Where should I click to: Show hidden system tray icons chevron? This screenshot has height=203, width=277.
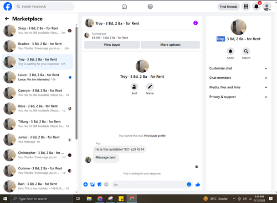point(234,199)
